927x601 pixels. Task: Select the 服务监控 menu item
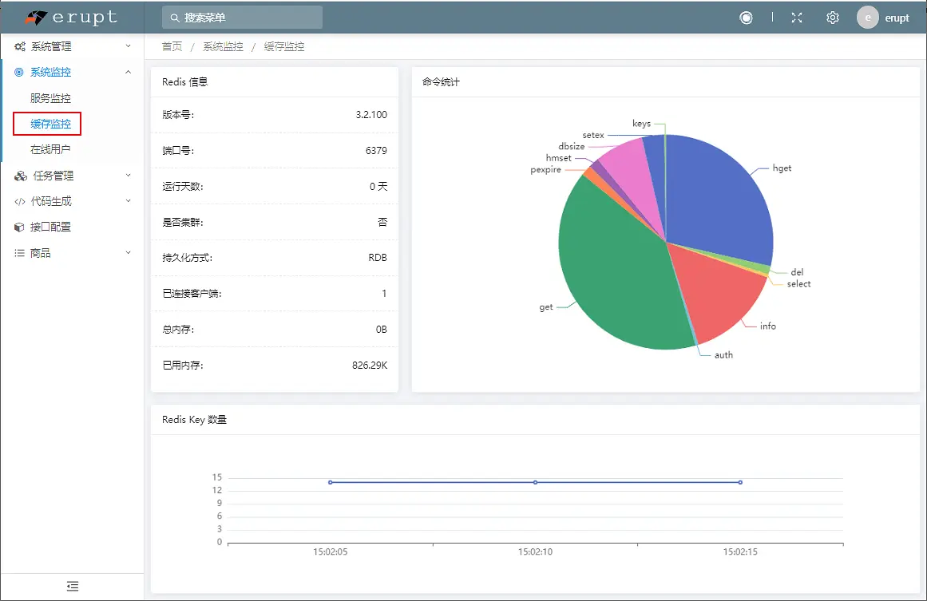[51, 97]
